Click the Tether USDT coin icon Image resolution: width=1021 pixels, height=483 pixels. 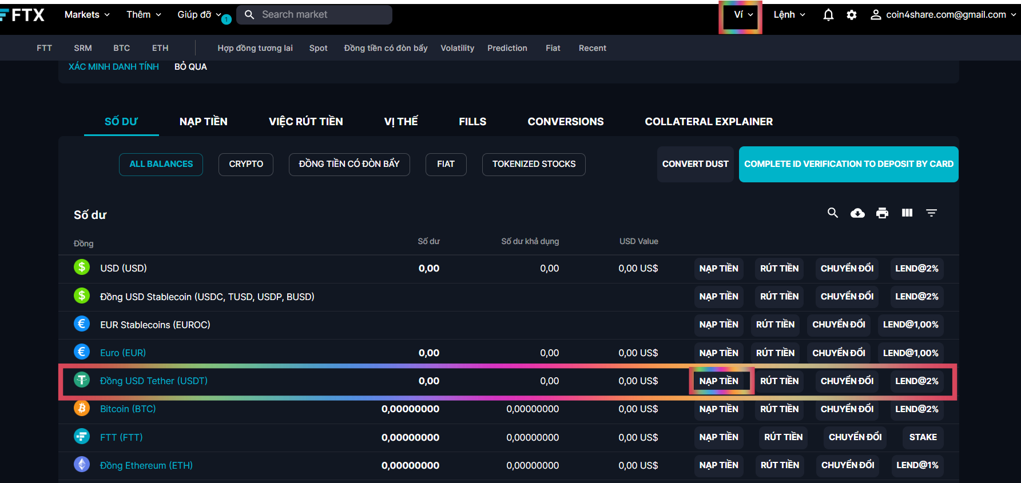pos(82,380)
